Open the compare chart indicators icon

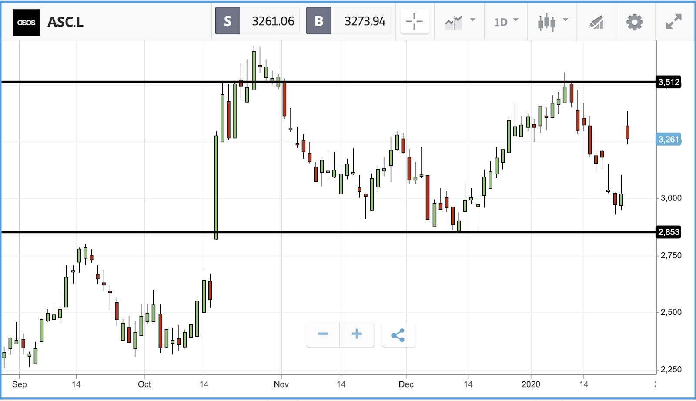coord(454,22)
